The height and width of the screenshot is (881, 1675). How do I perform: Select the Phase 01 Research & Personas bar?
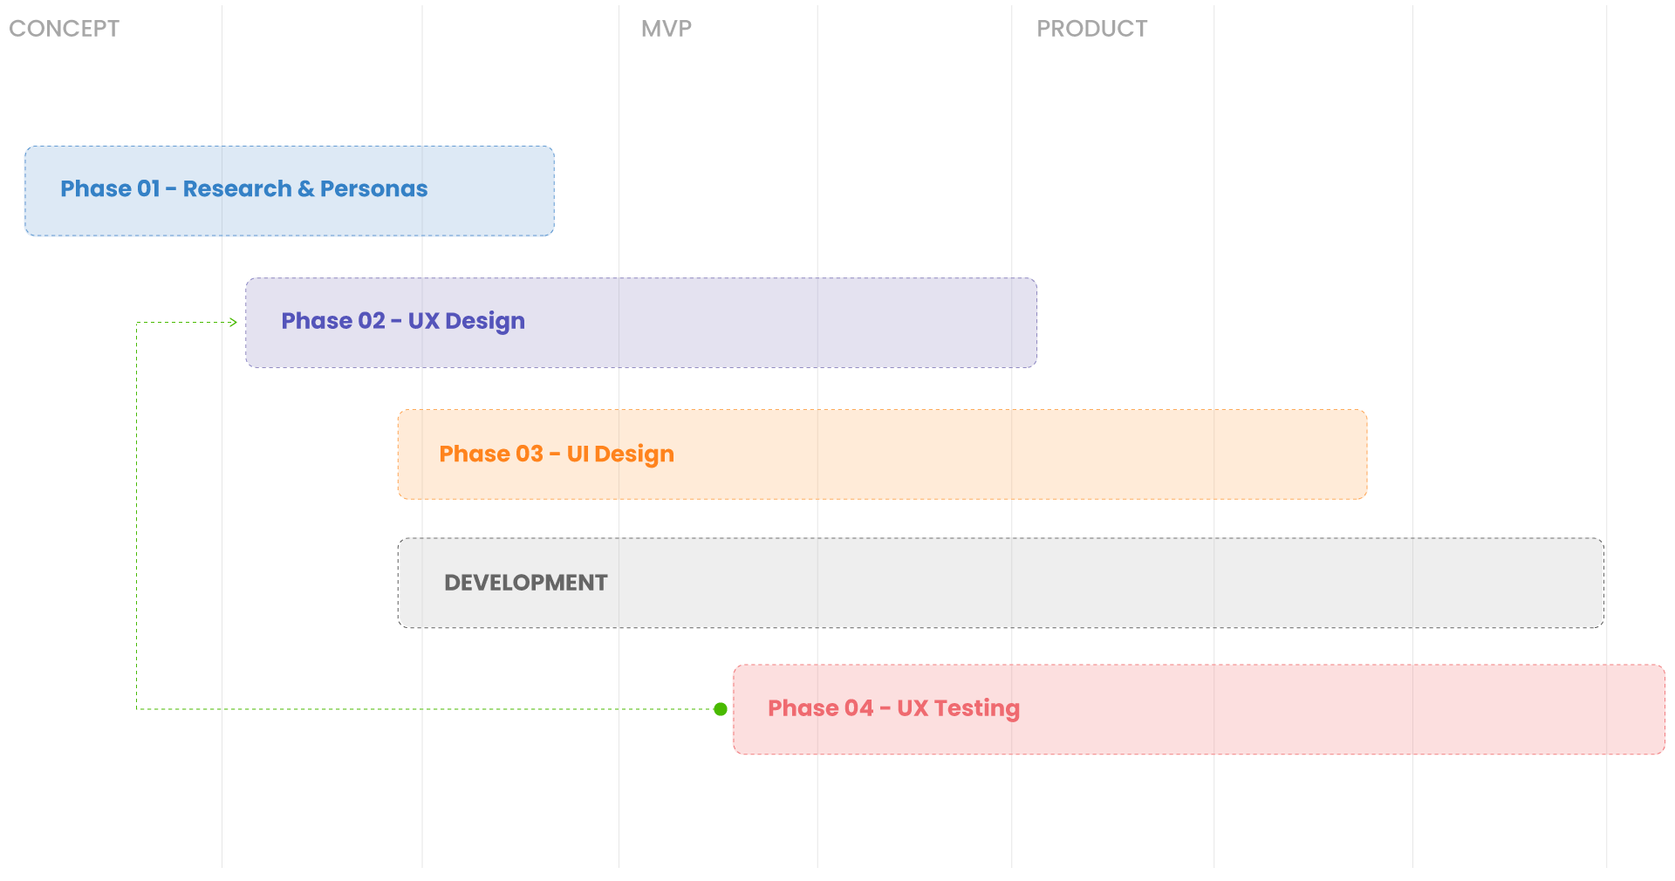click(x=290, y=191)
